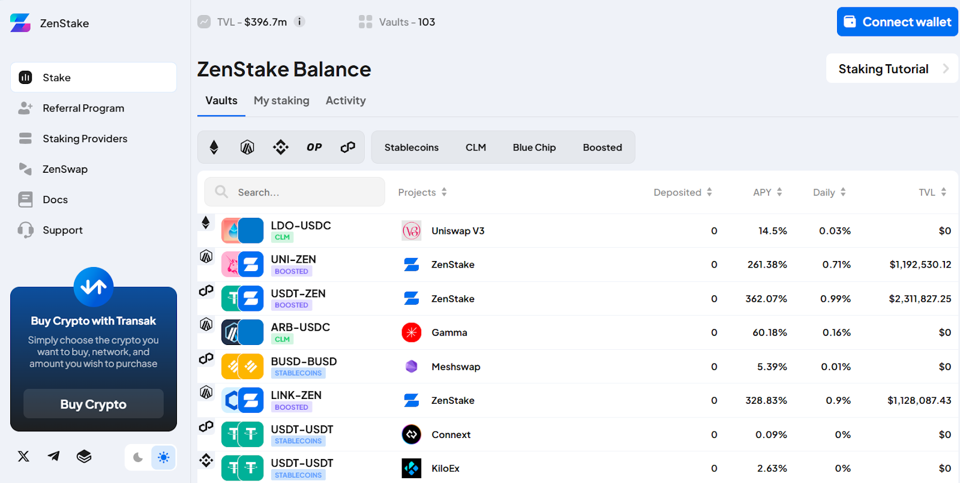Open the Telegram social link

click(53, 456)
